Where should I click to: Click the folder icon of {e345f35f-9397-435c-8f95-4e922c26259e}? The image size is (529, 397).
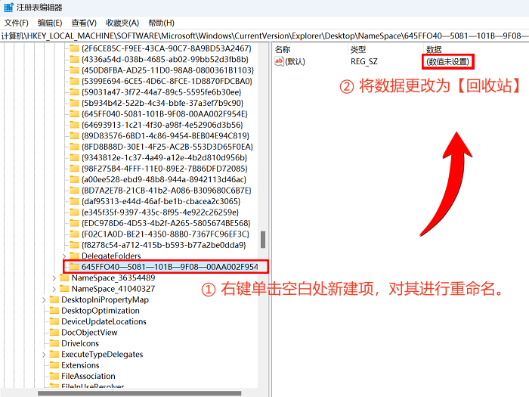click(74, 212)
